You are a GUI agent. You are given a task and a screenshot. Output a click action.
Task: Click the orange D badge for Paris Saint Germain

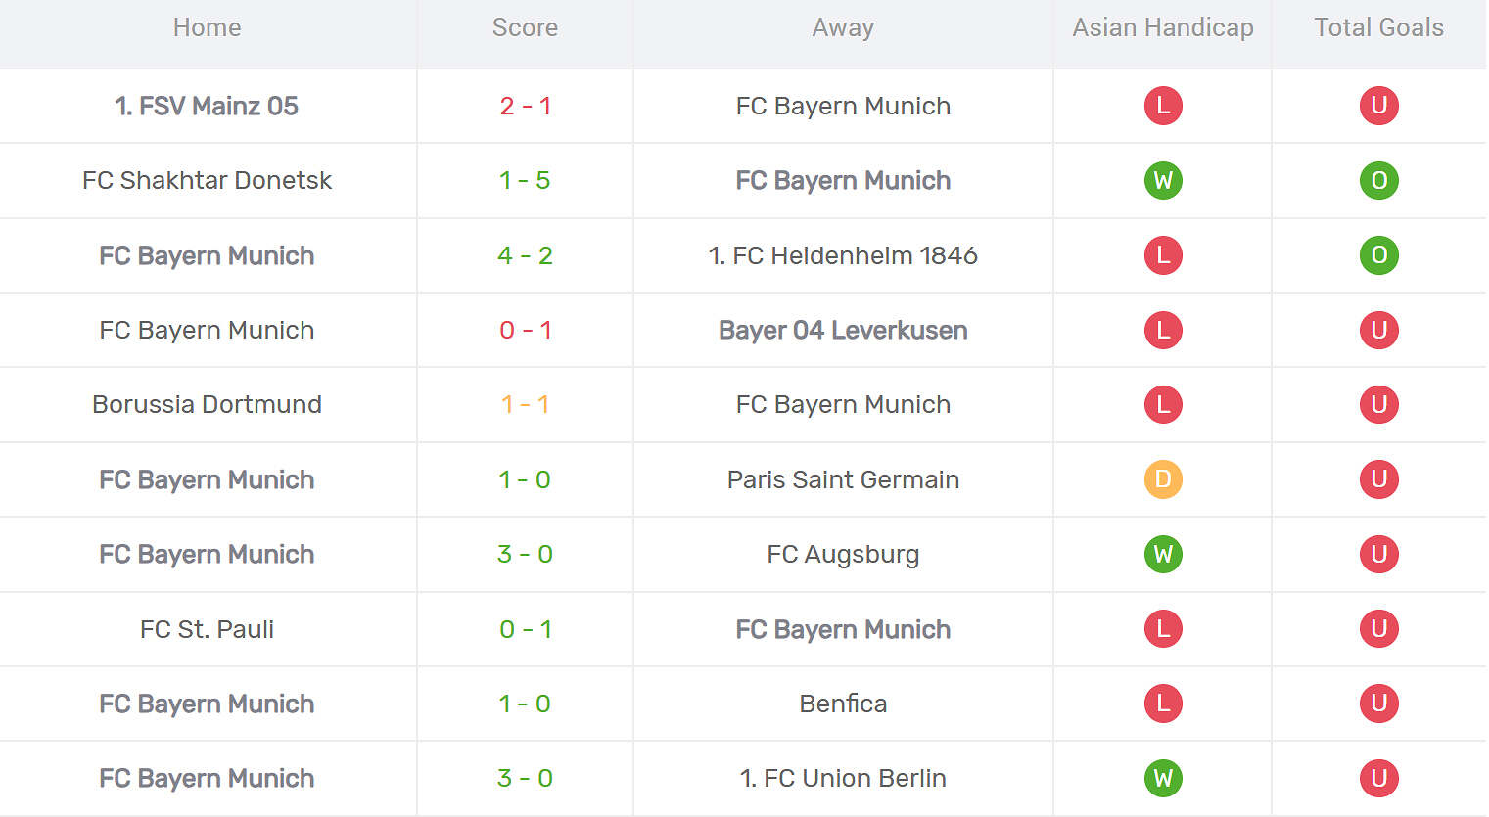click(1163, 479)
